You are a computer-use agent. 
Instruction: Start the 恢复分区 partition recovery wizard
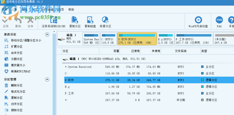[x=105, y=22]
